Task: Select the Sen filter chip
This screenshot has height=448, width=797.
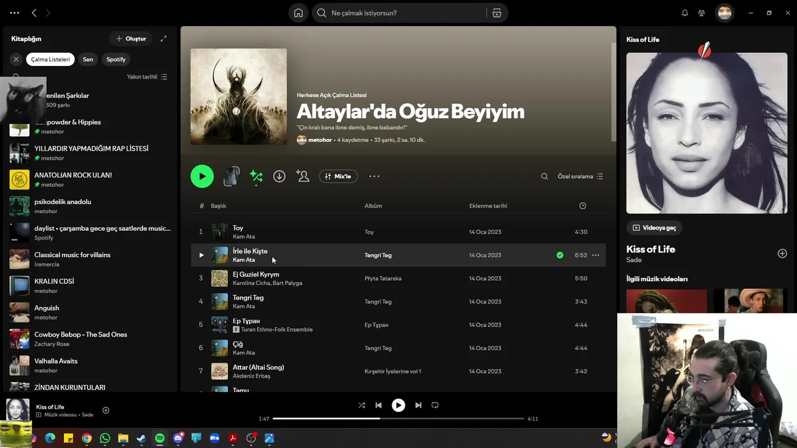Action: click(88, 59)
